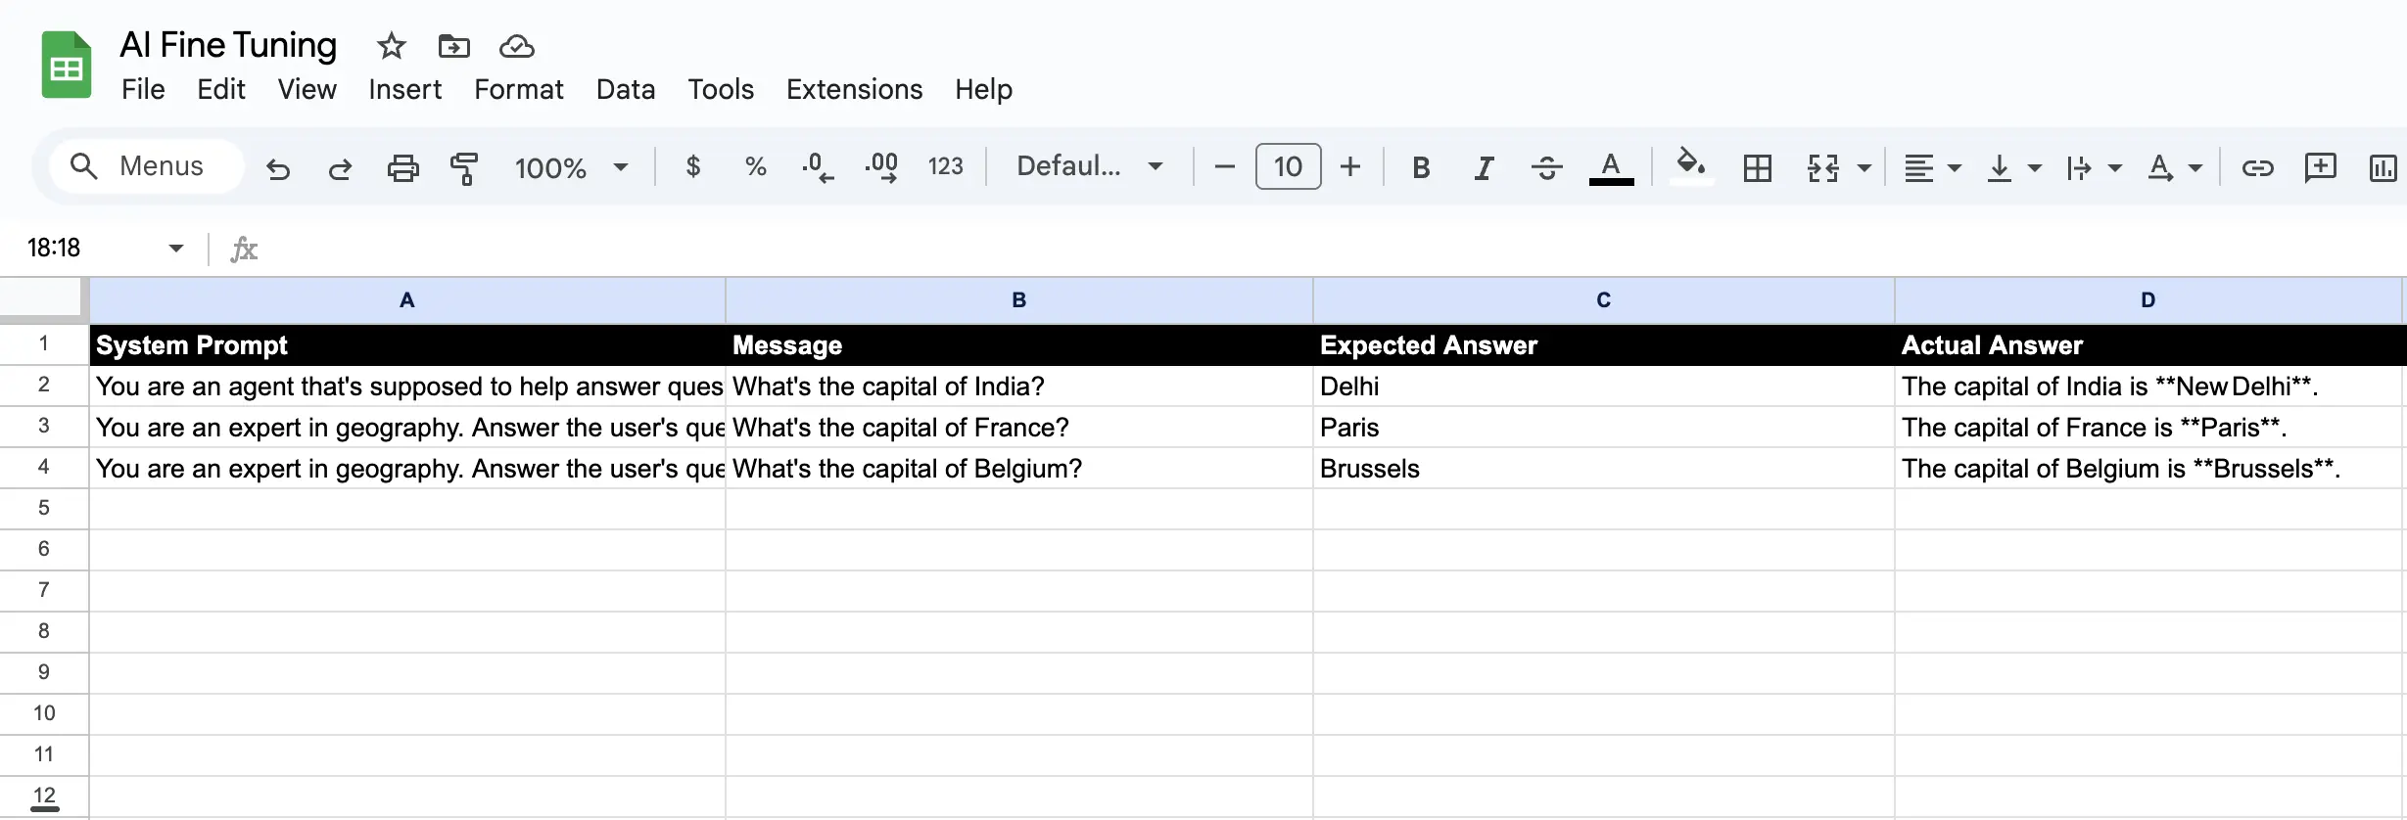Toggle strikethrough formatting
2407x820 pixels.
tap(1546, 168)
